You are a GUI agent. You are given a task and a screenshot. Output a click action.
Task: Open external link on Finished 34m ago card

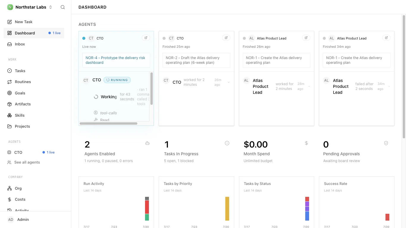(x=386, y=38)
